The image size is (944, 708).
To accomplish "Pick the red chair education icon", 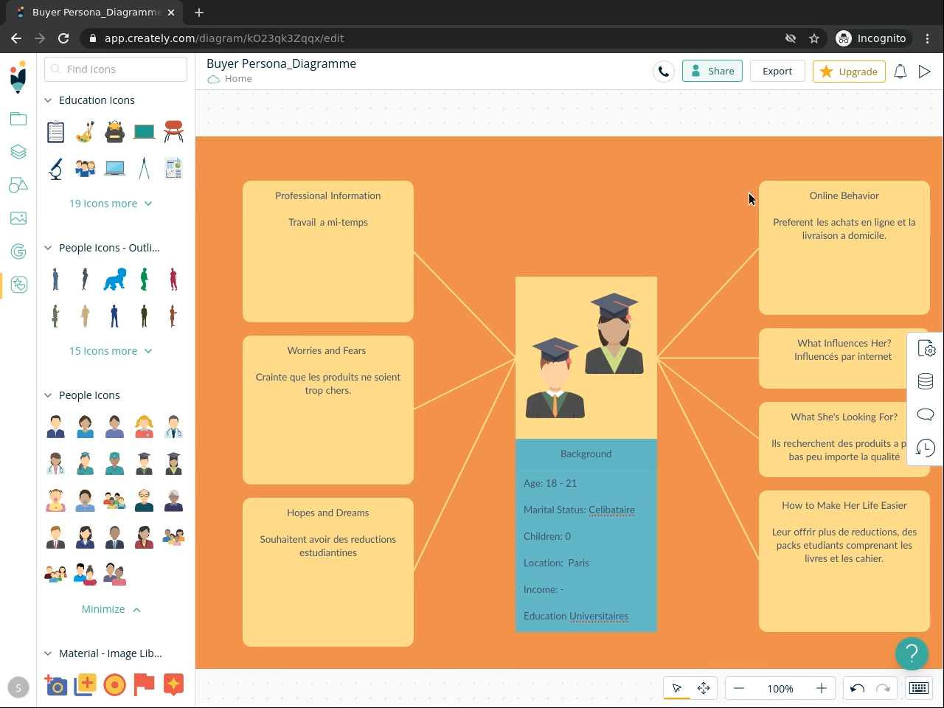I will click(x=173, y=132).
